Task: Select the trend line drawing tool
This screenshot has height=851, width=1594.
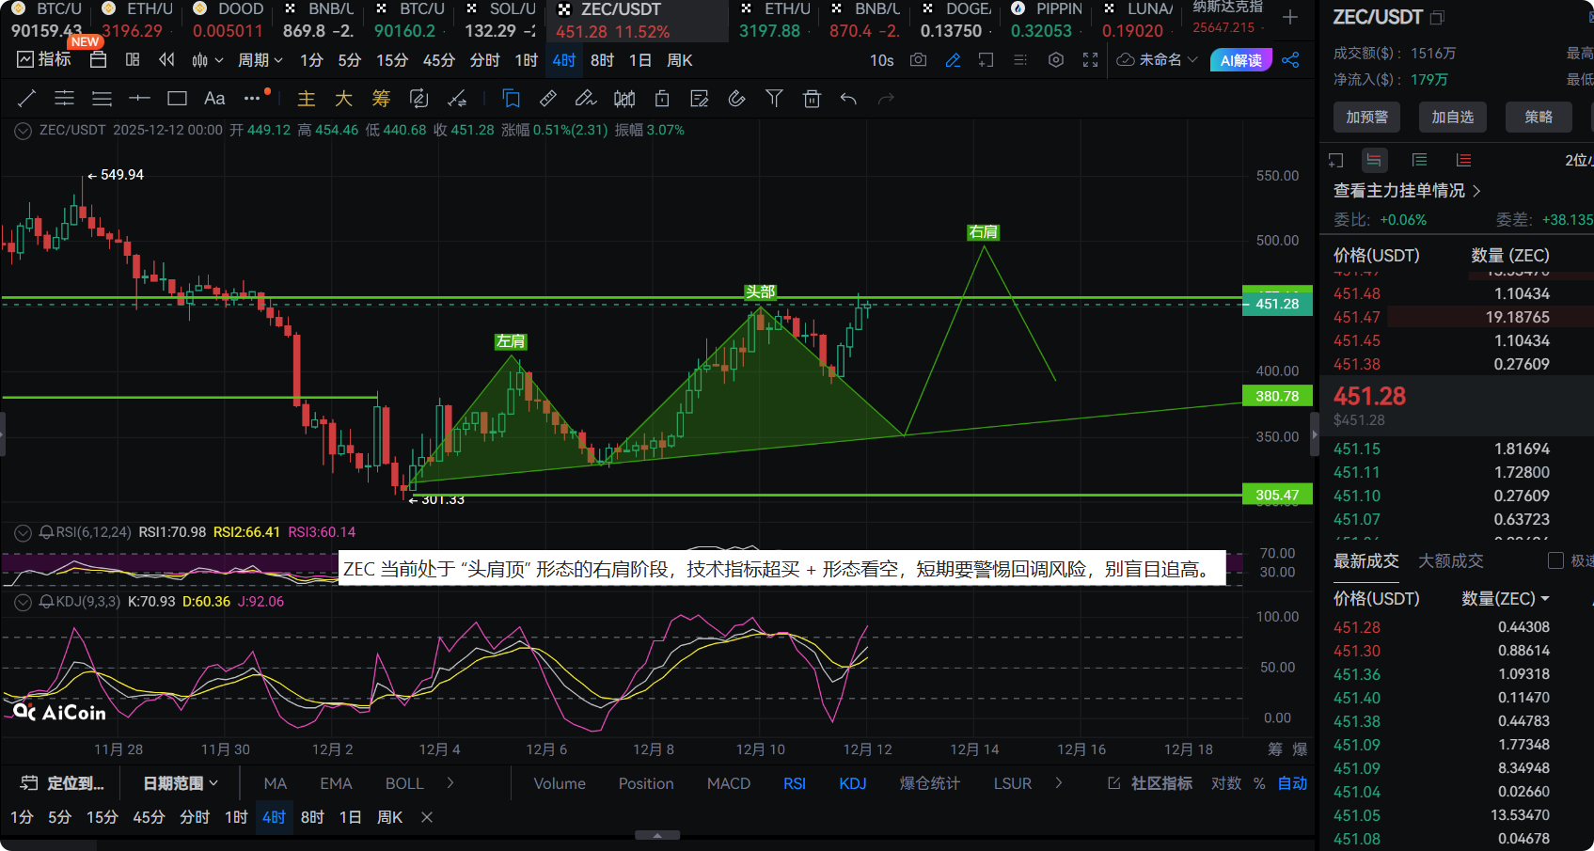Action: pyautogui.click(x=27, y=98)
